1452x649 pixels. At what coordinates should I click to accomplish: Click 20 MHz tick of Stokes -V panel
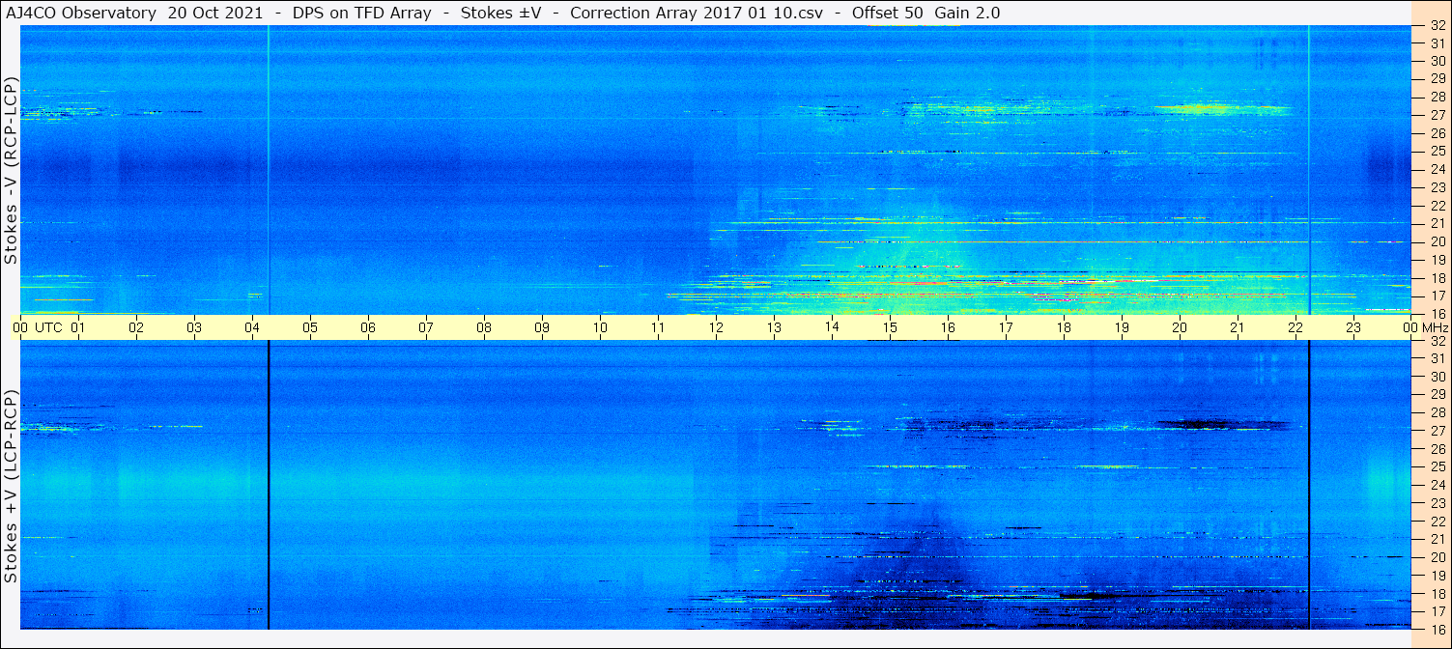(1437, 241)
